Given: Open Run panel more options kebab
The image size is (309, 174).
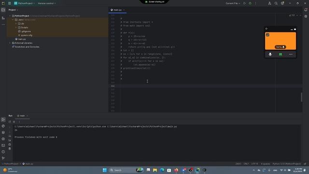Looking at the screenshot, I should point(19,122).
